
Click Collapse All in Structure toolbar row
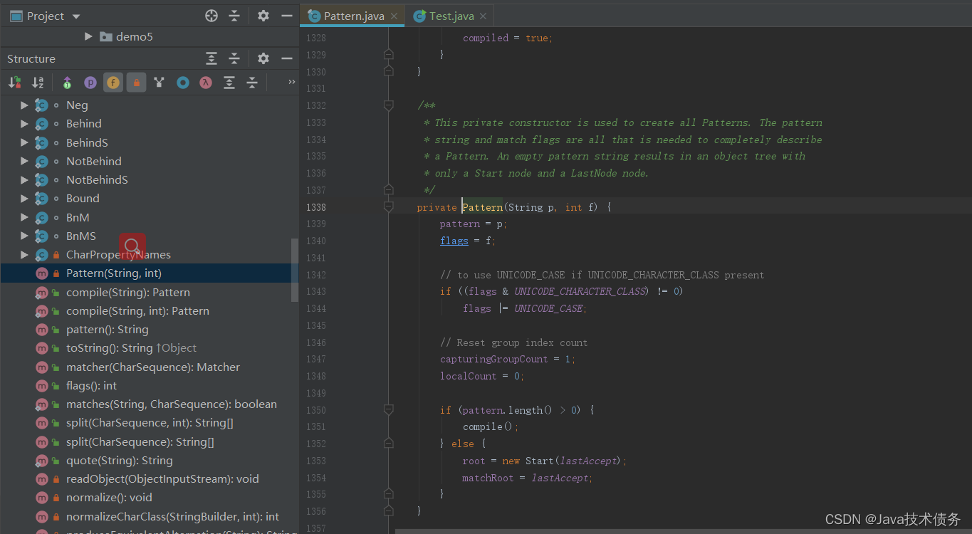[252, 83]
